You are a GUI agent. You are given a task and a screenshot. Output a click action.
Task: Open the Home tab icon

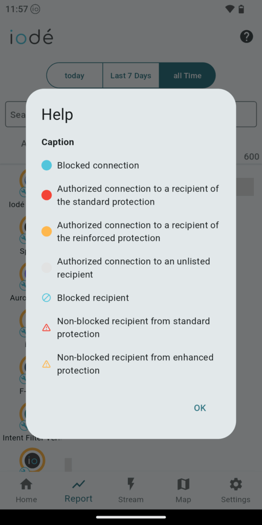point(26,484)
